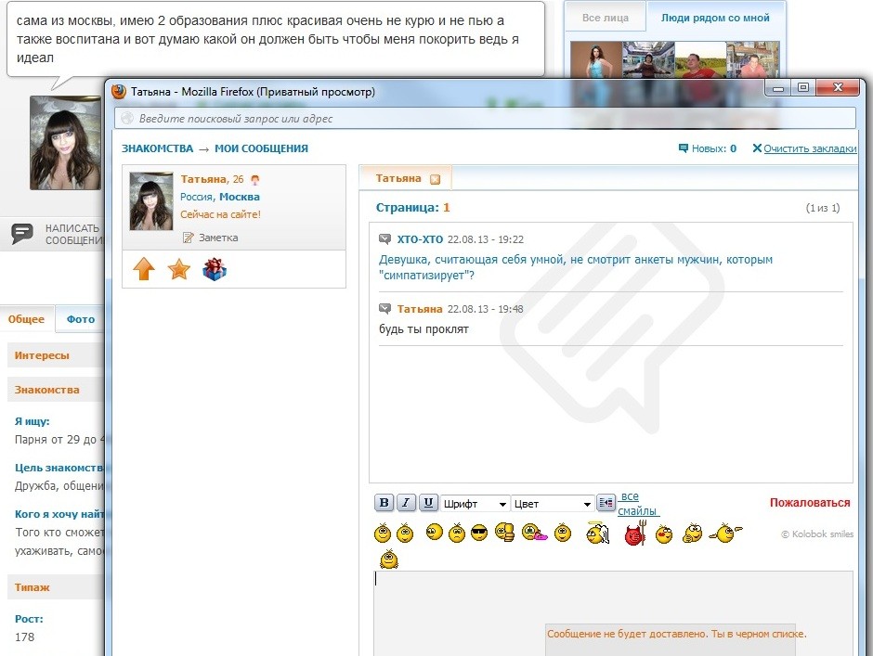Click the text alignment icon beside Цвет

tap(606, 503)
